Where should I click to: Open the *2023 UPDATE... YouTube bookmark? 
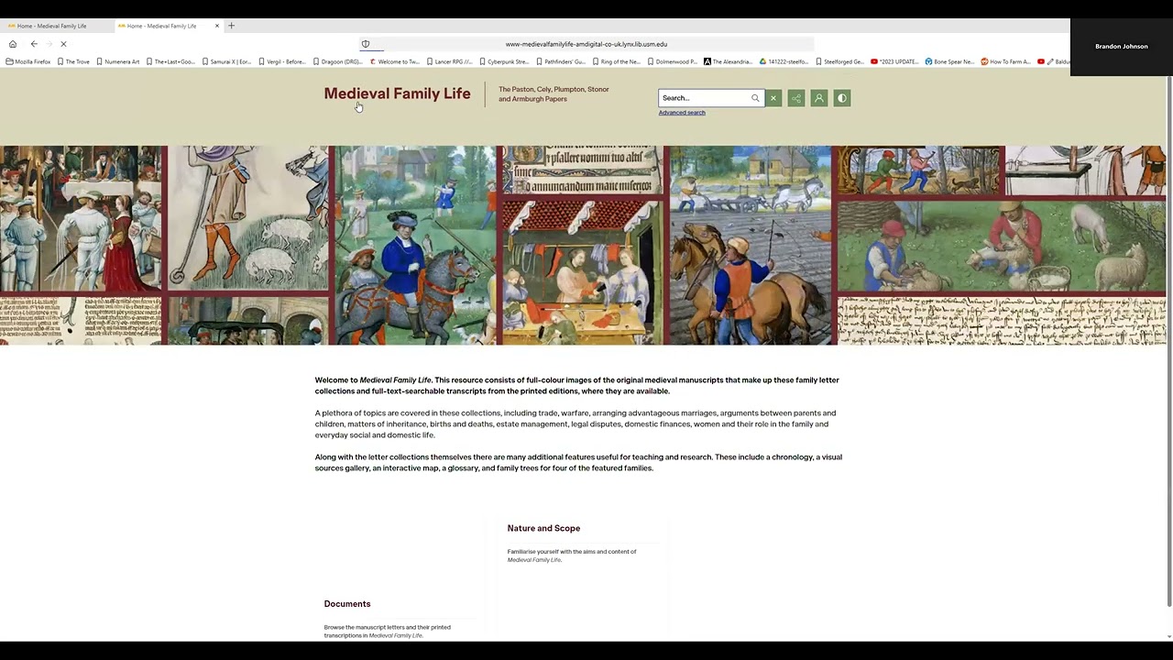point(895,61)
